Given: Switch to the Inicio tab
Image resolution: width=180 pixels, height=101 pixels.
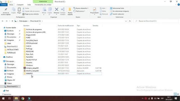Looking at the screenshot, I should tap(11, 5).
